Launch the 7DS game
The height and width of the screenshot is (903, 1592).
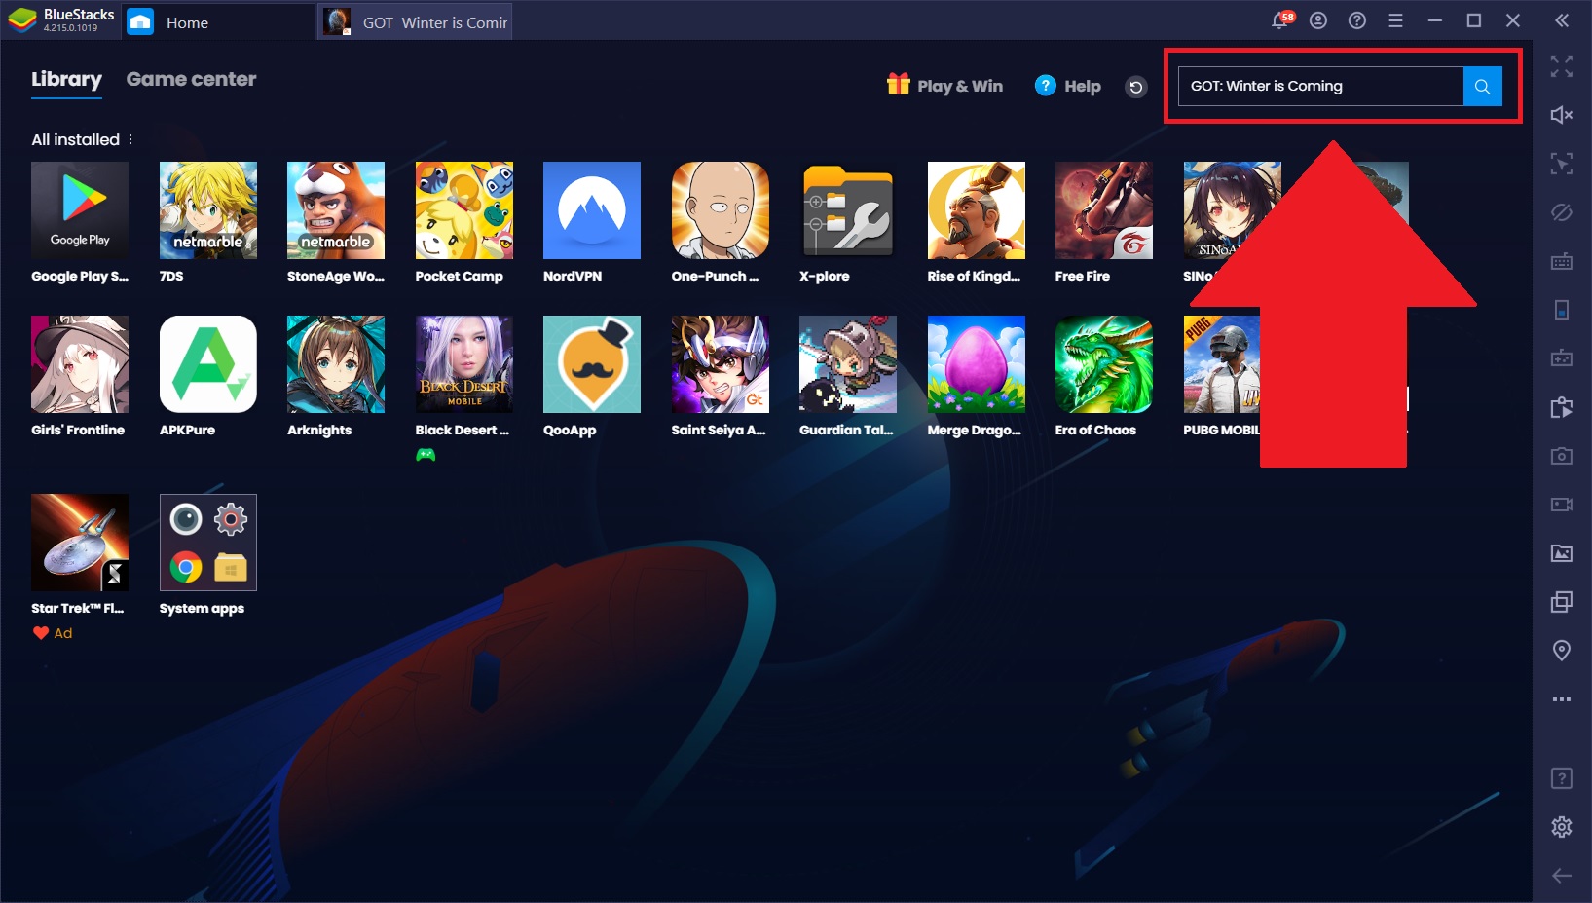[208, 210]
